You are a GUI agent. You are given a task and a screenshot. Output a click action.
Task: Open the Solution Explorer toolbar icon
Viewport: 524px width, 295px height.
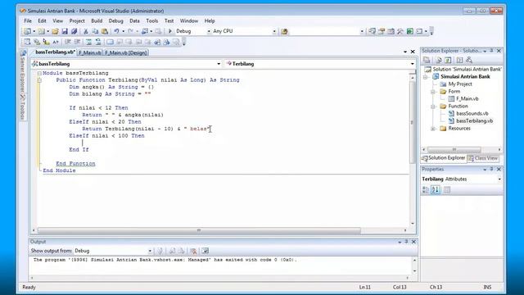[x=372, y=31]
